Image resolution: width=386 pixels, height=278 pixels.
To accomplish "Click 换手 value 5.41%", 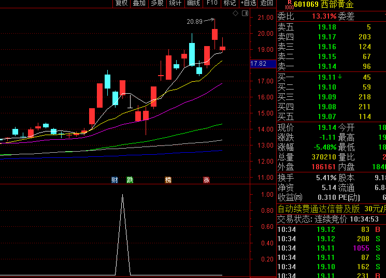I will [x=326, y=178].
